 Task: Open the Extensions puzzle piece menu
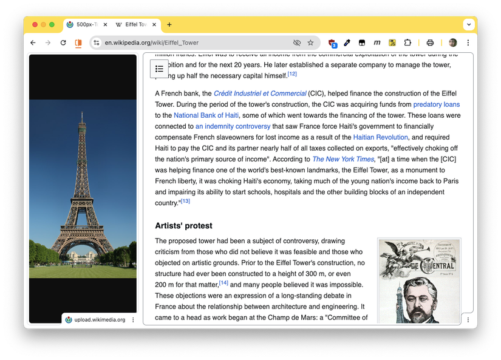click(407, 42)
